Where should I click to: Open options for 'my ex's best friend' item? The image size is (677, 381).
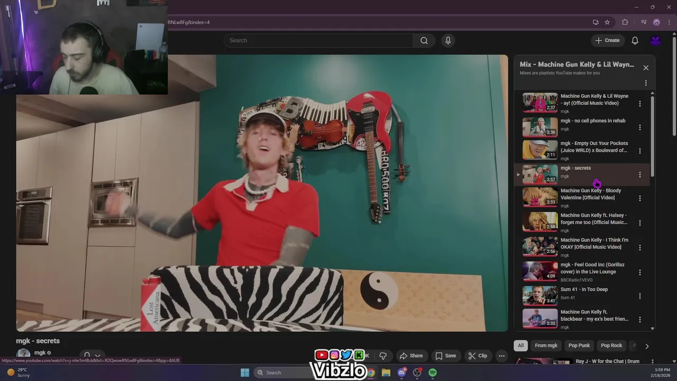[x=640, y=320]
